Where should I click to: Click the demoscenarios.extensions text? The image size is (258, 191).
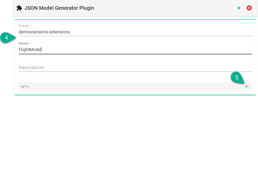pyautogui.click(x=44, y=32)
